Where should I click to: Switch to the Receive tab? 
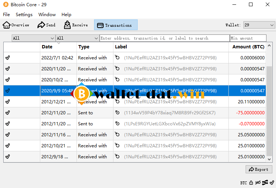76,25
